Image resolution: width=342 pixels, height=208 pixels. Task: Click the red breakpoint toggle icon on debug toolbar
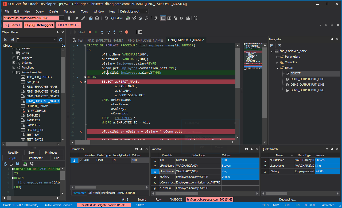(x=126, y=32)
